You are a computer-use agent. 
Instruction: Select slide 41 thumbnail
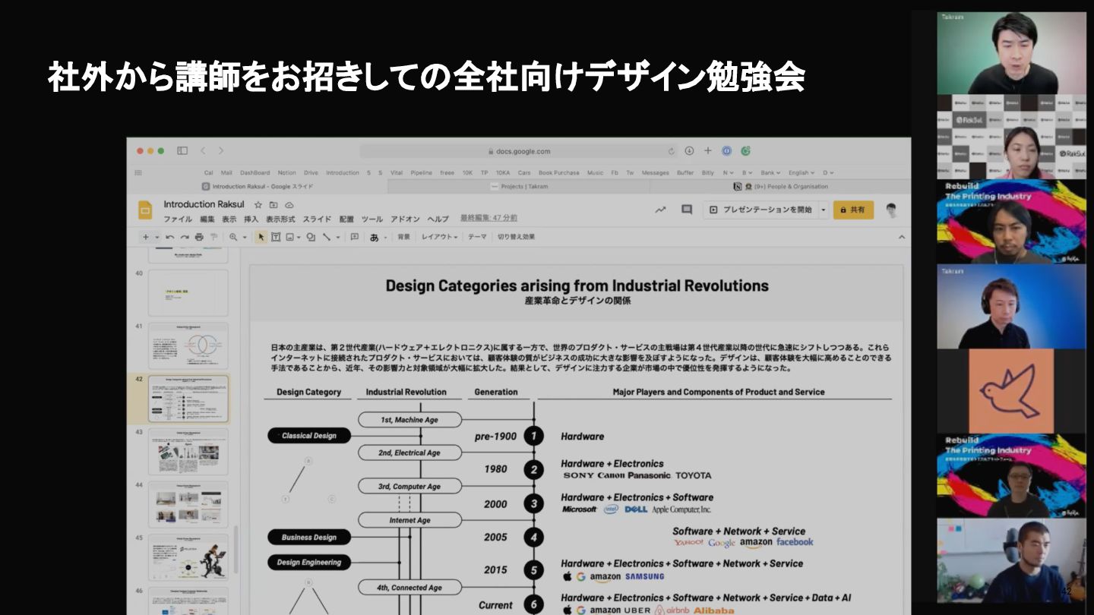click(188, 345)
